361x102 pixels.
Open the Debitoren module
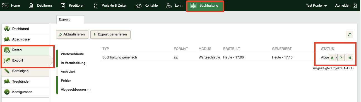tap(40, 6)
